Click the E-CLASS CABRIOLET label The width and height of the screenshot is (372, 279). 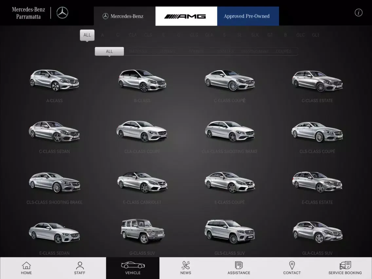click(142, 202)
